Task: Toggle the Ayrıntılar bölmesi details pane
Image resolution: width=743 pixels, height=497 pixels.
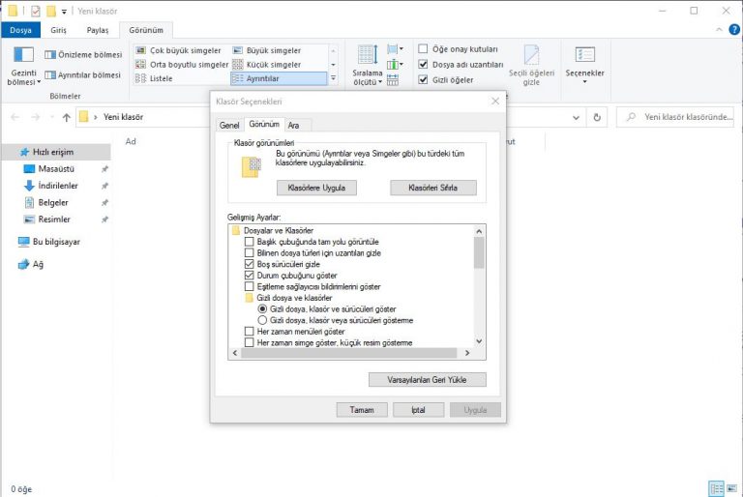Action: 83,74
